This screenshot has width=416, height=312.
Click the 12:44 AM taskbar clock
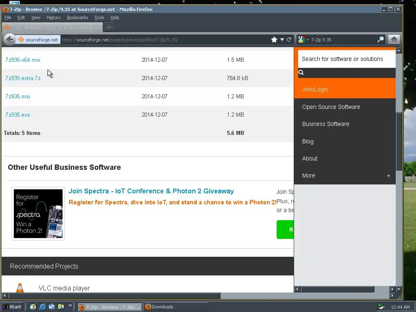pos(400,307)
